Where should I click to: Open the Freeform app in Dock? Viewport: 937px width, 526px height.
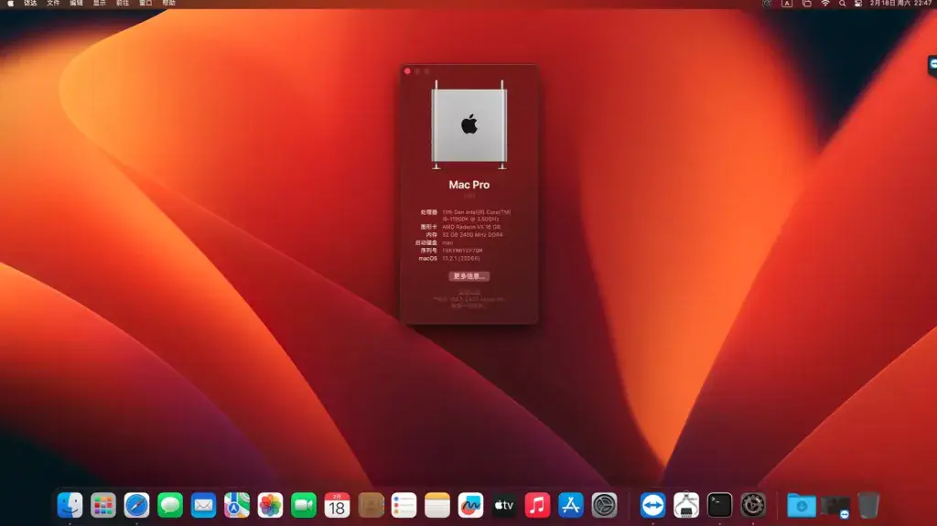coord(471,505)
